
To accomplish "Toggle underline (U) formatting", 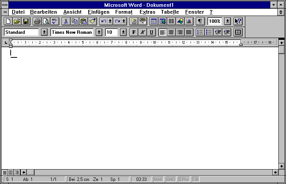I will click(x=151, y=32).
